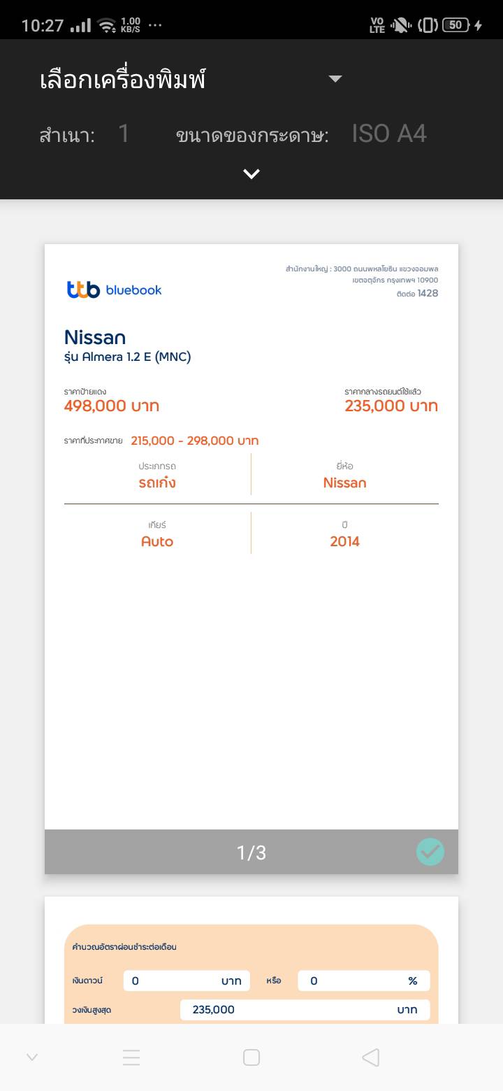This screenshot has width=503, height=1091.
Task: Expand more print options chevron
Action: click(x=251, y=174)
